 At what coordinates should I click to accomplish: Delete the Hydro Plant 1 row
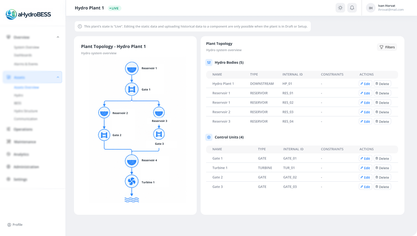(382, 84)
